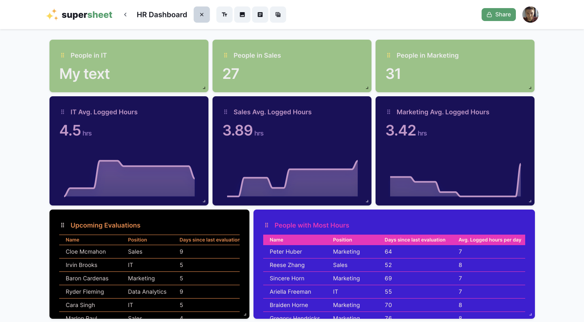Viewport: 584px width, 322px height.
Task: Click Days since last evaluation header in Most Hours
Action: pyautogui.click(x=415, y=240)
